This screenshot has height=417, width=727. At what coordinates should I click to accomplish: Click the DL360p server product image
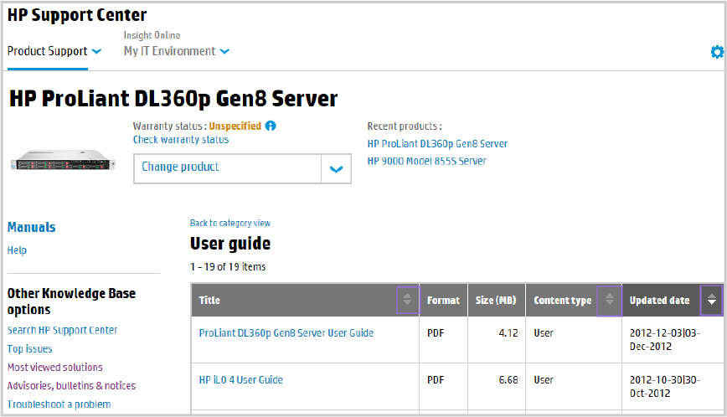point(63,160)
